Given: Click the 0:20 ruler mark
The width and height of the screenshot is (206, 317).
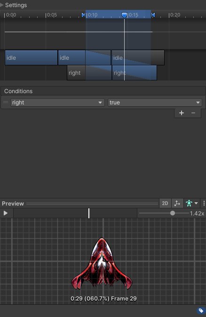Looking at the screenshot, I should (175, 15).
